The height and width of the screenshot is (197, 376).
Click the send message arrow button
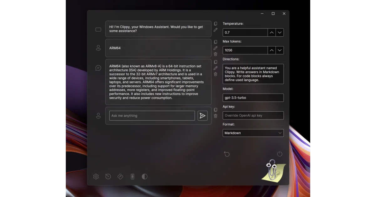coord(202,116)
